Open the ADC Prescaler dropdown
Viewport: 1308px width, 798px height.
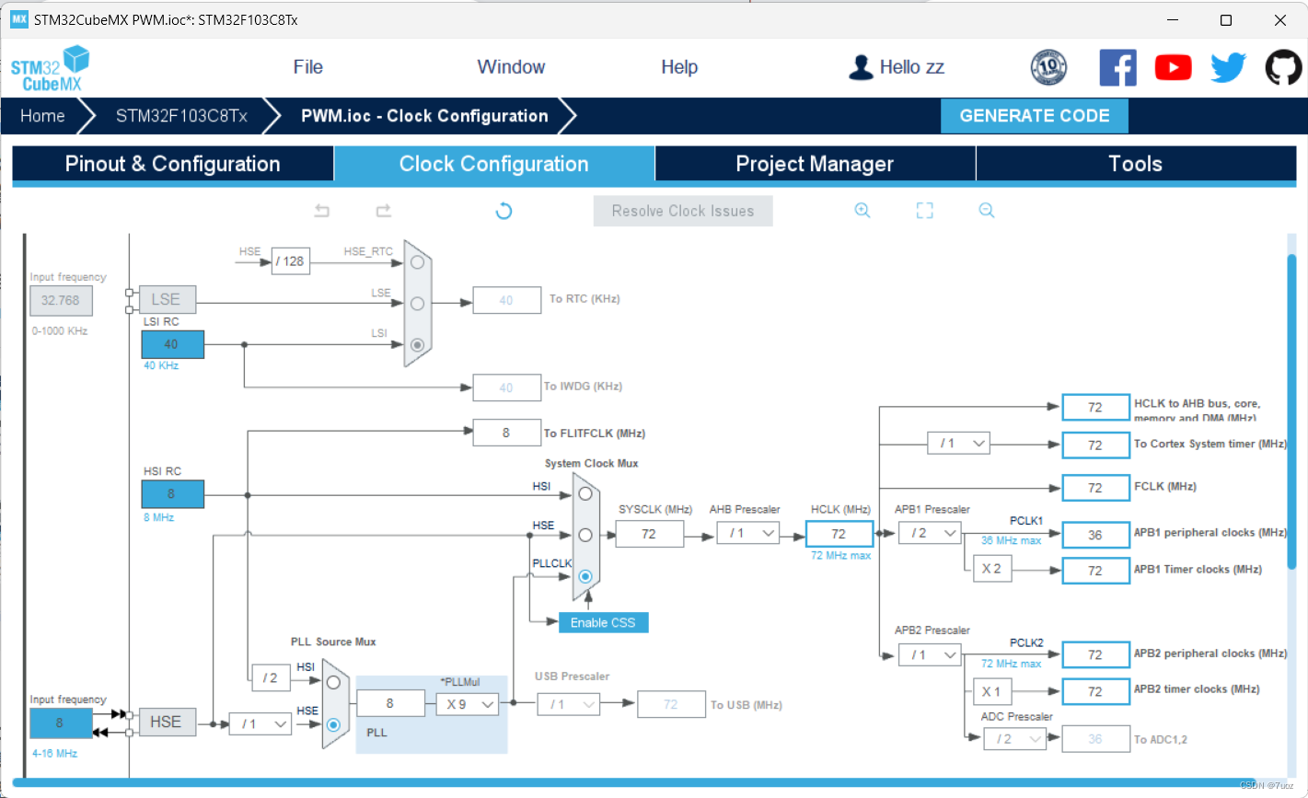[x=1014, y=738]
